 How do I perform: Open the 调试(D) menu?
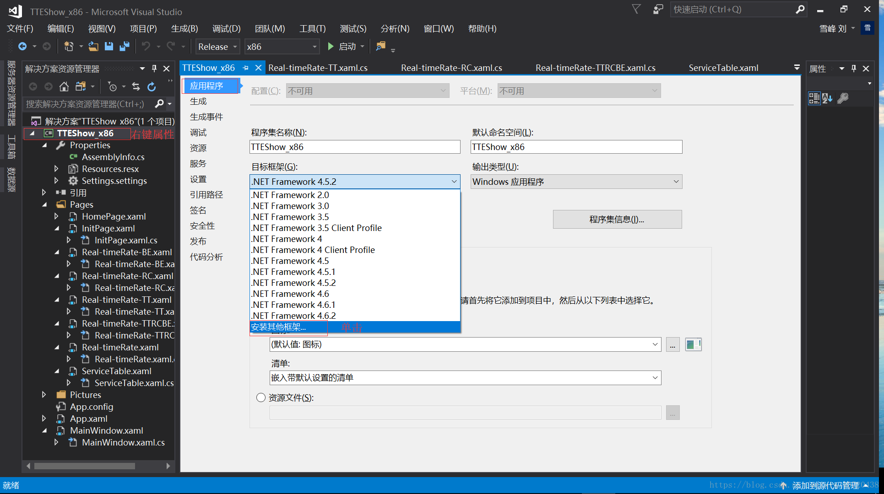click(226, 28)
